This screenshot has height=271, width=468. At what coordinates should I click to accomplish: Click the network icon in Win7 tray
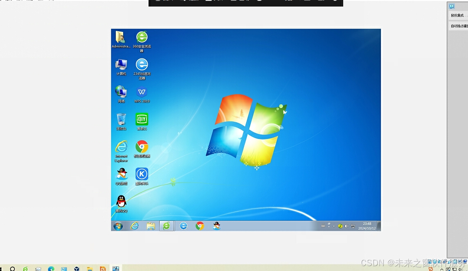pyautogui.click(x=353, y=226)
